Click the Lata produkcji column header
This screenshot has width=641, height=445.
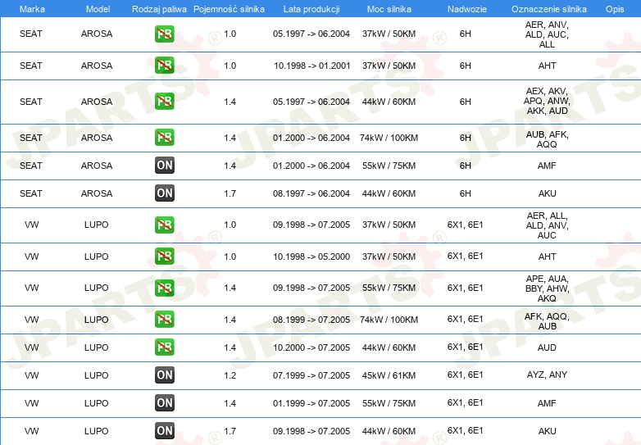311,9
